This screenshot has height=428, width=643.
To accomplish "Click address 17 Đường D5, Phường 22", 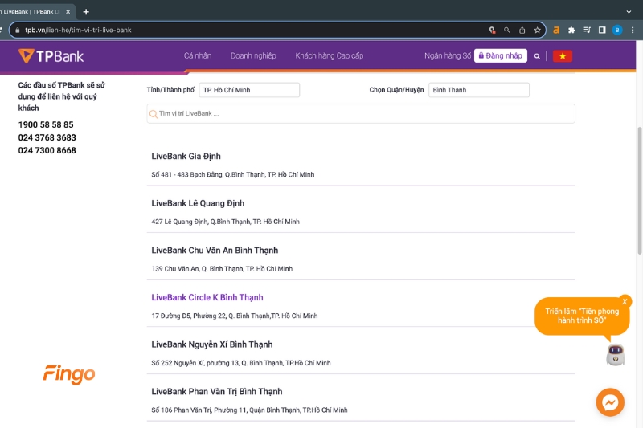I will (234, 316).
